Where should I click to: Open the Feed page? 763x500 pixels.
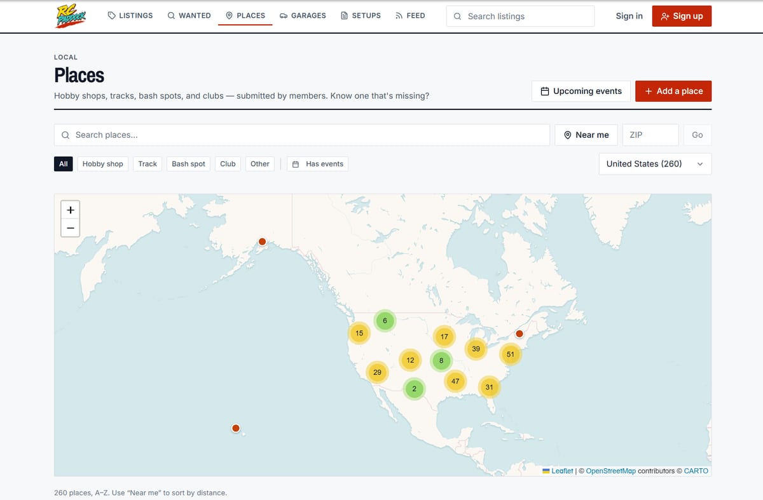tap(410, 16)
